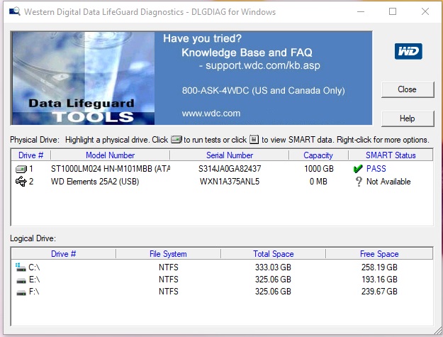Click the app icon in title bar
The image size is (443, 337).
click(15, 11)
